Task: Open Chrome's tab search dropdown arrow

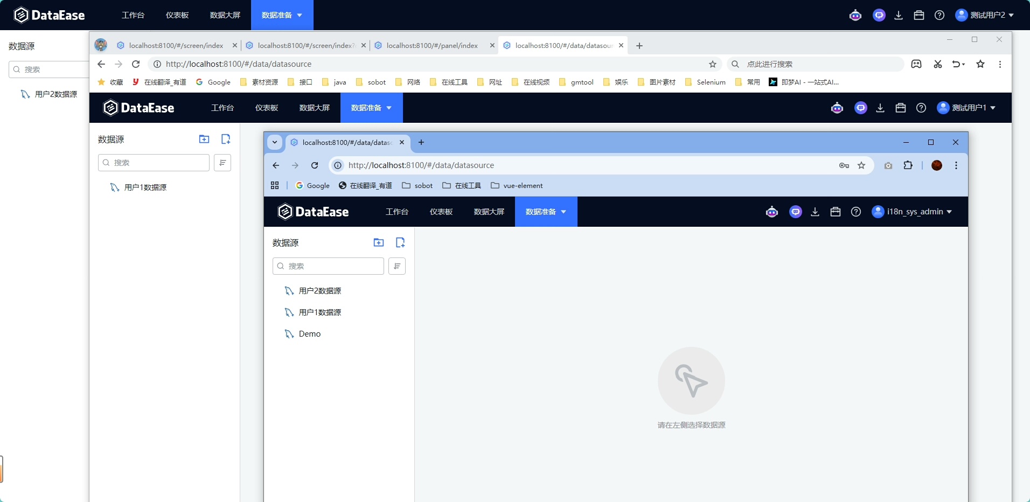Action: (x=275, y=142)
